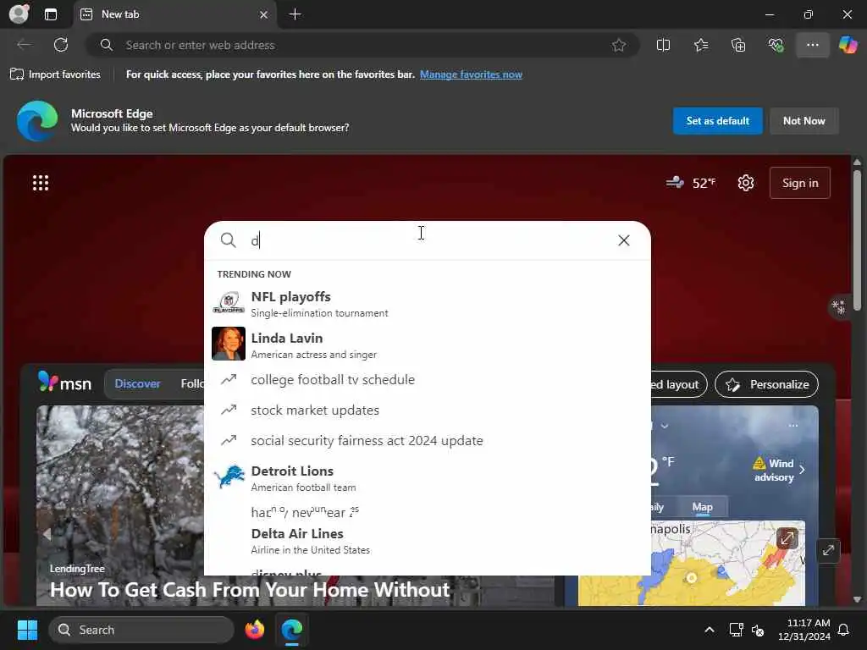The height and width of the screenshot is (650, 867).
Task: Close the New tab tab
Action: [264, 15]
